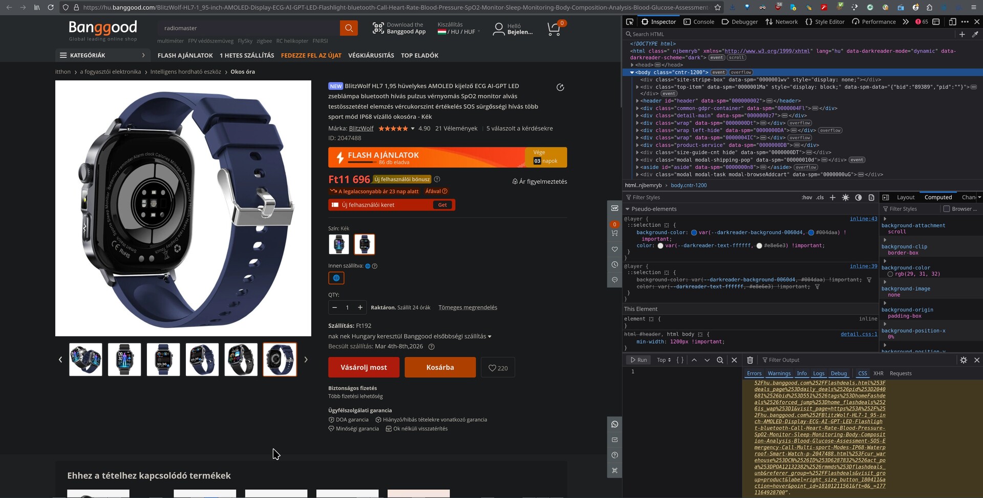Click the WhatsApp contact icon
This screenshot has width=983, height=498.
tap(614, 424)
